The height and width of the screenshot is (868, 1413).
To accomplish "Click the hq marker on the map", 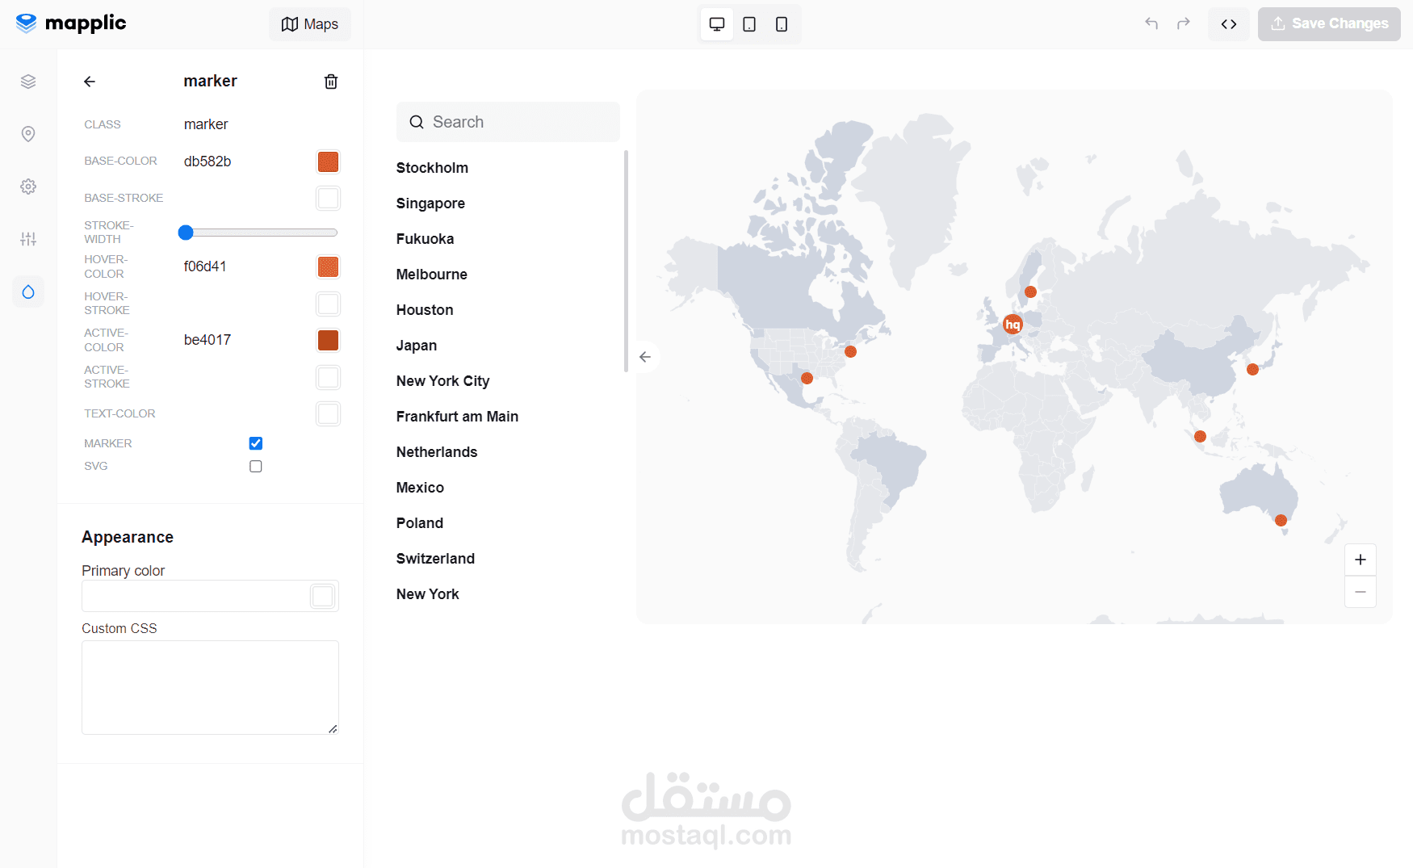I will tap(1013, 325).
